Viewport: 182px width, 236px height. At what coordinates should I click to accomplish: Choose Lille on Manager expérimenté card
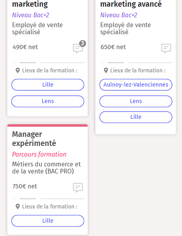[48, 221]
